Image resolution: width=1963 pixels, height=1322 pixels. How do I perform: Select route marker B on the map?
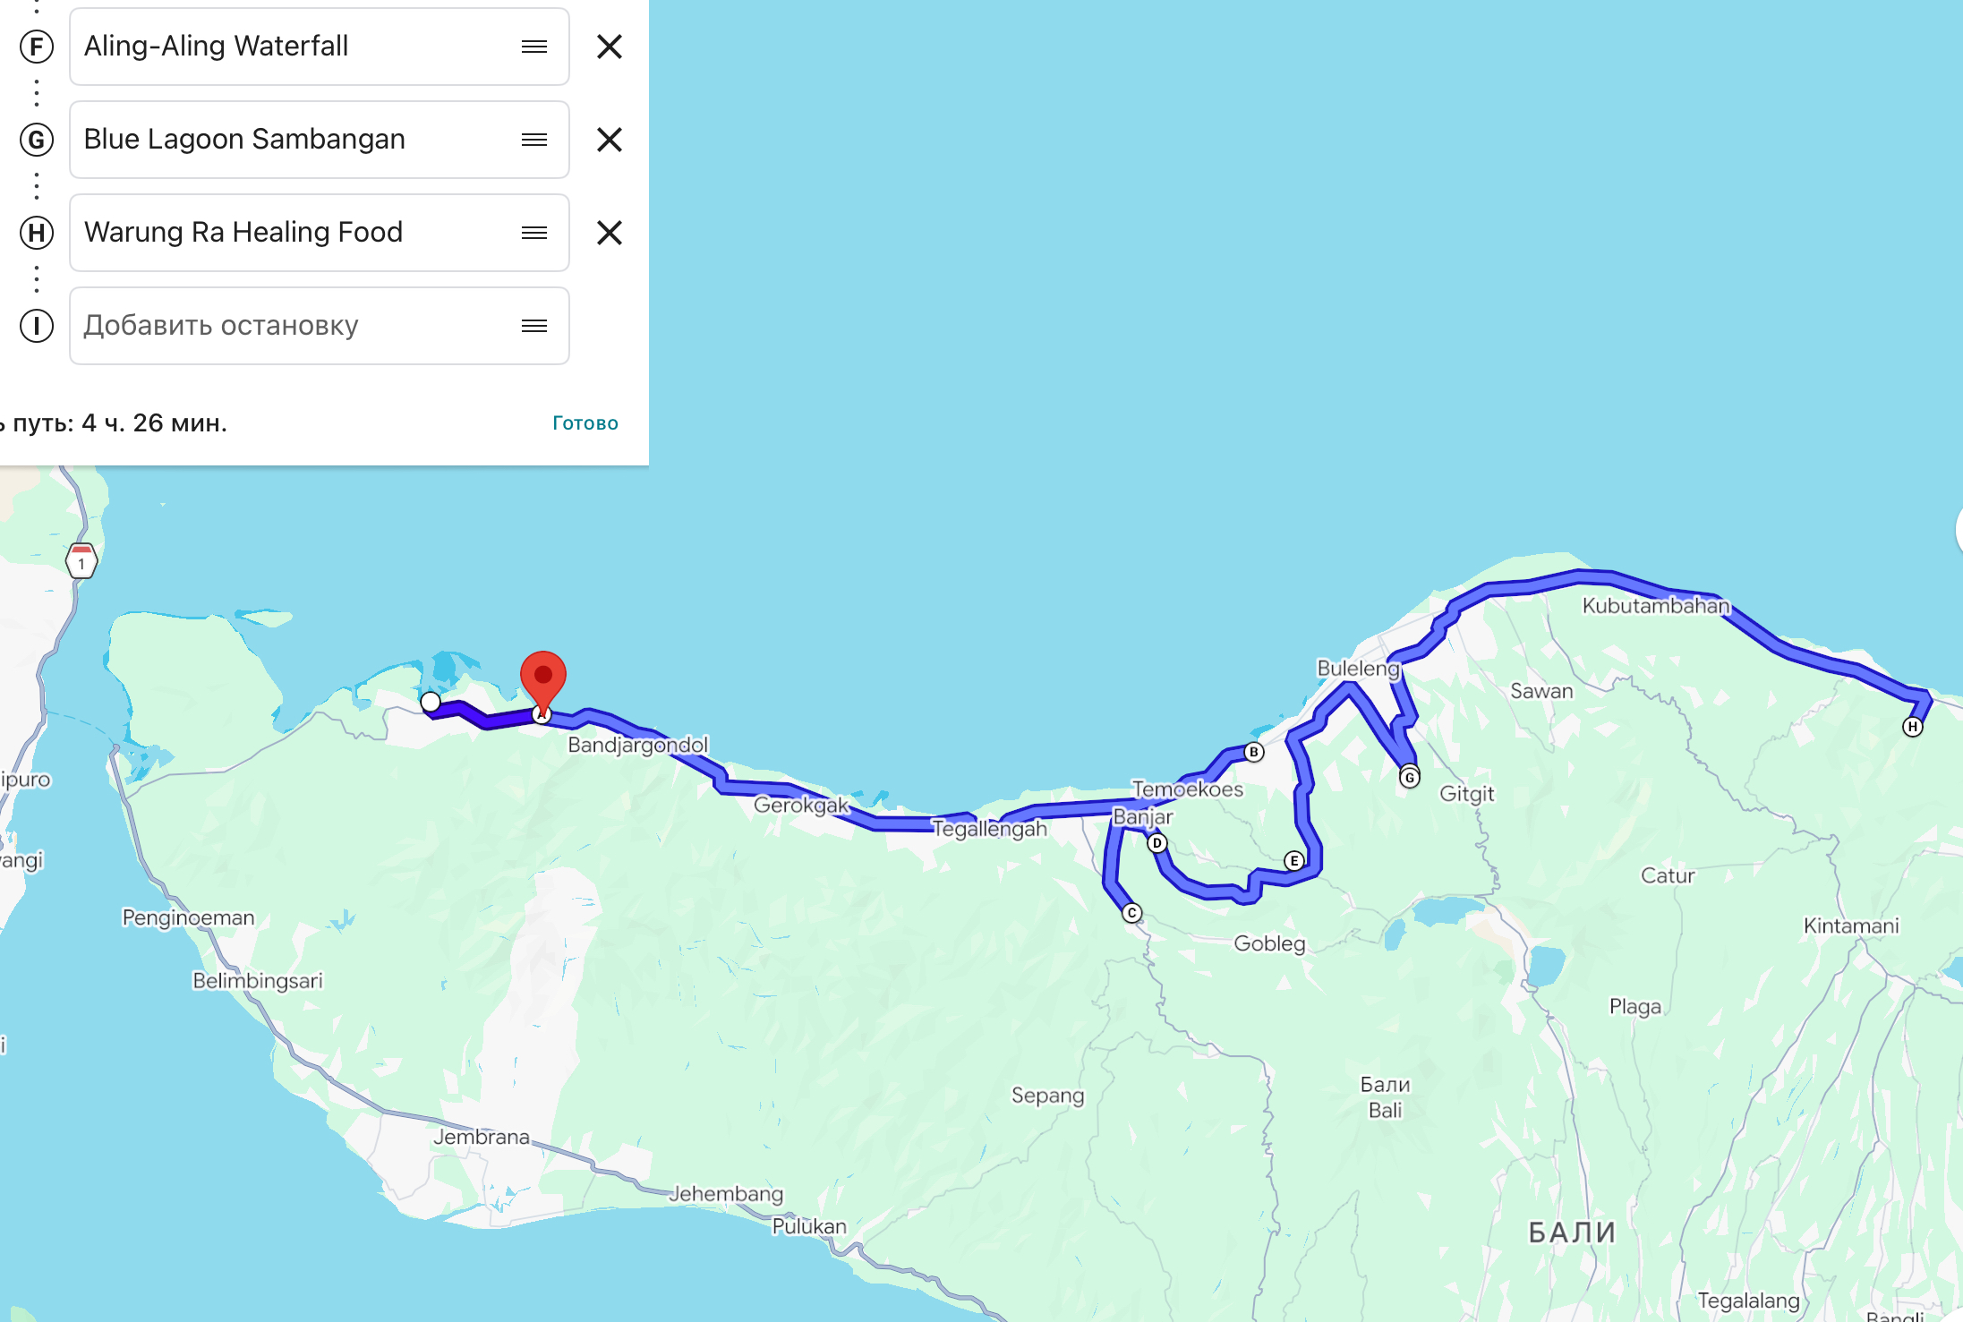pyautogui.click(x=1254, y=752)
